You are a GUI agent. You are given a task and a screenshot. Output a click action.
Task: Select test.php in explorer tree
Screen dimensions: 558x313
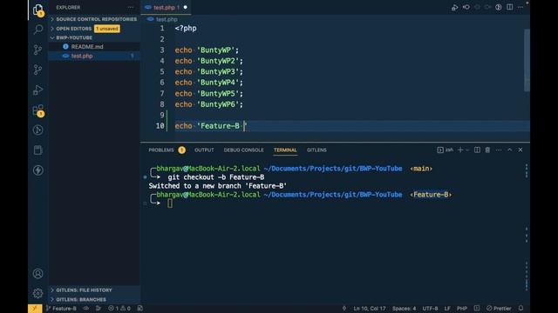(94, 56)
